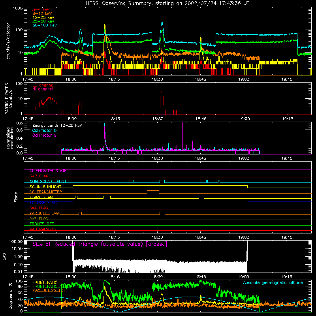
Task: Select the 3-6 keV legend label
Action: tap(41, 9)
